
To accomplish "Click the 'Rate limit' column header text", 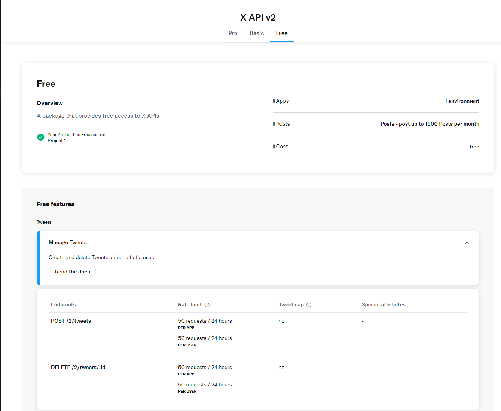I will click(x=190, y=304).
